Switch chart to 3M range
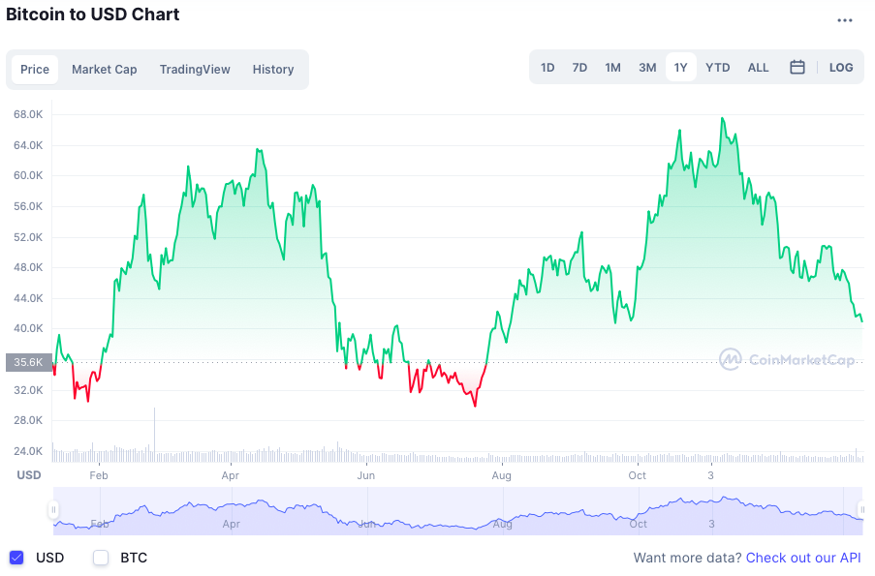The image size is (875, 576). (647, 68)
